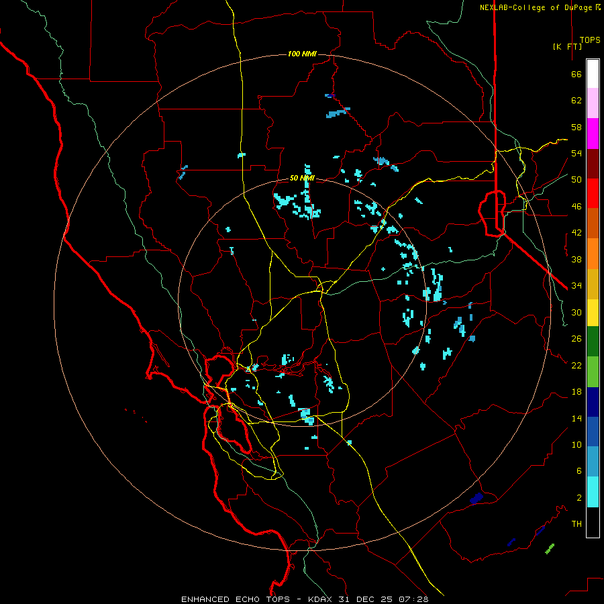
Task: Click the medium blue 18 kft legend swatch
Action: pos(593,432)
